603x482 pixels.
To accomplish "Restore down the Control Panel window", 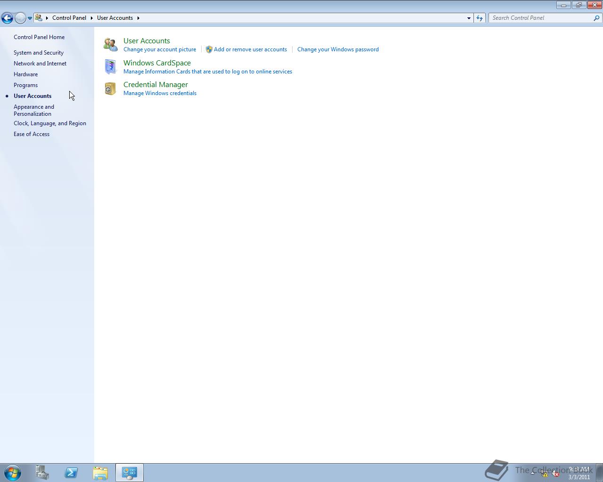I will click(x=579, y=5).
